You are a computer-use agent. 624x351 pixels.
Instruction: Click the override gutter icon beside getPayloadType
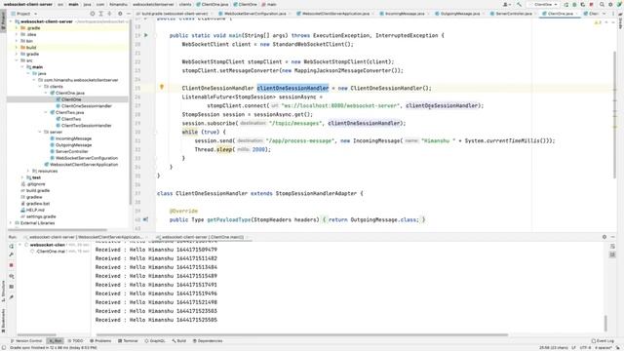pyautogui.click(x=145, y=219)
